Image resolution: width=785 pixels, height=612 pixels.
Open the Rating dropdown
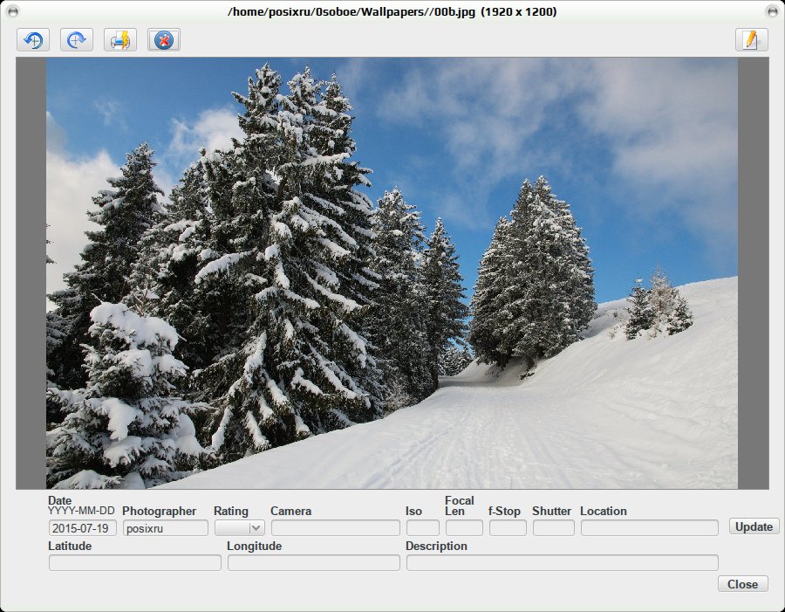[x=240, y=528]
